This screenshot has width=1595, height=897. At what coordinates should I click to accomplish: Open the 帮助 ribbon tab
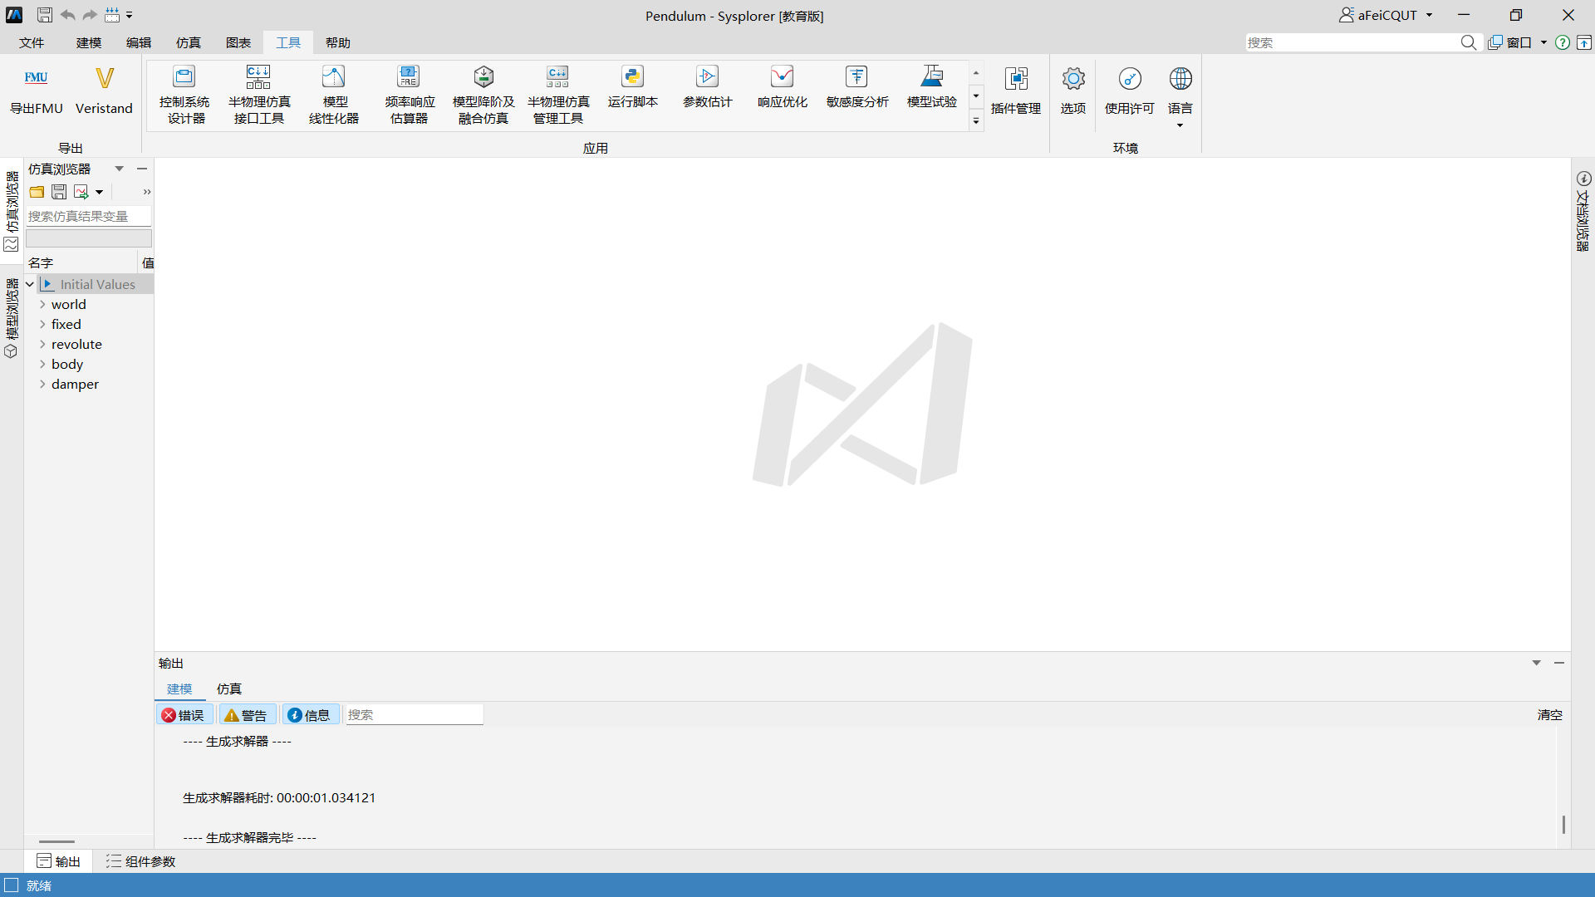tap(338, 42)
